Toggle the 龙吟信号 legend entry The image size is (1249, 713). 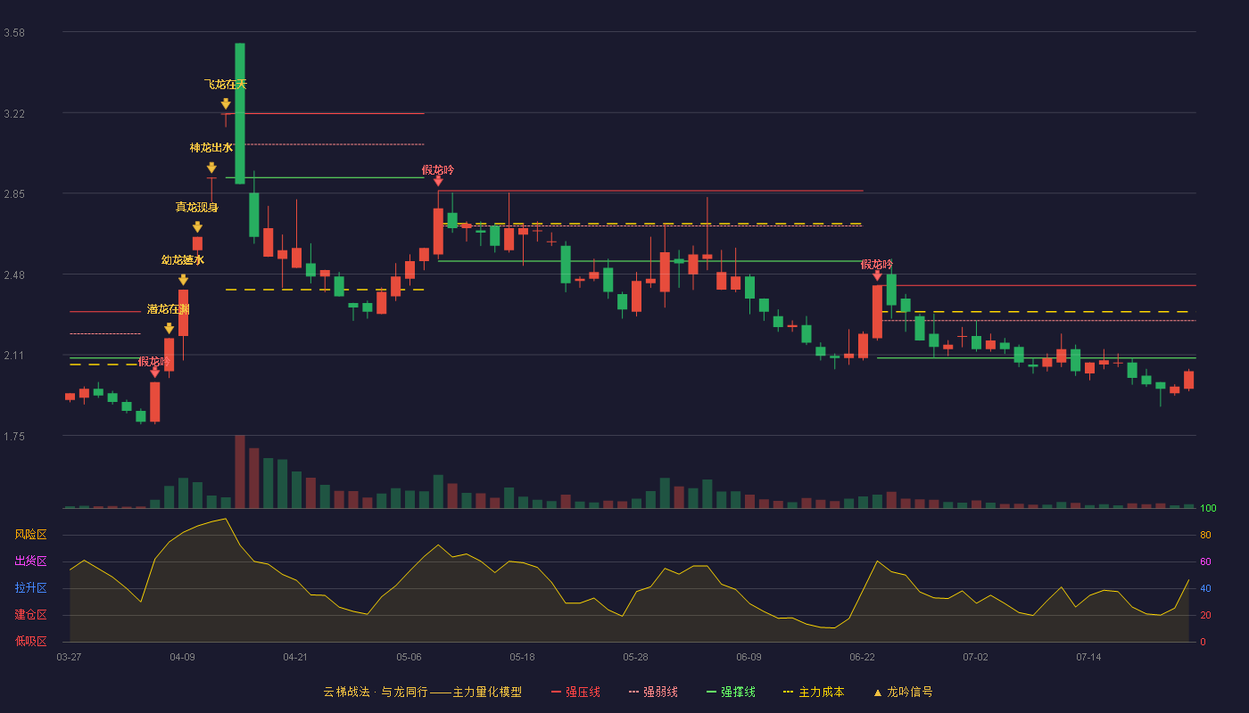(903, 692)
